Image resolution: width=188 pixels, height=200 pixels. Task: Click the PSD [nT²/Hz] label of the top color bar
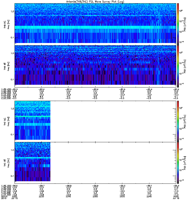pyautogui.click(x=185, y=24)
